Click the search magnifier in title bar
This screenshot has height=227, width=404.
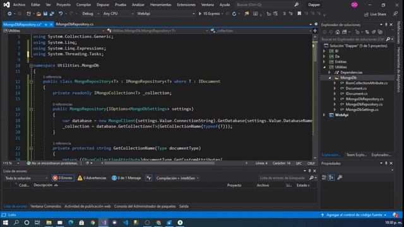[296, 4]
